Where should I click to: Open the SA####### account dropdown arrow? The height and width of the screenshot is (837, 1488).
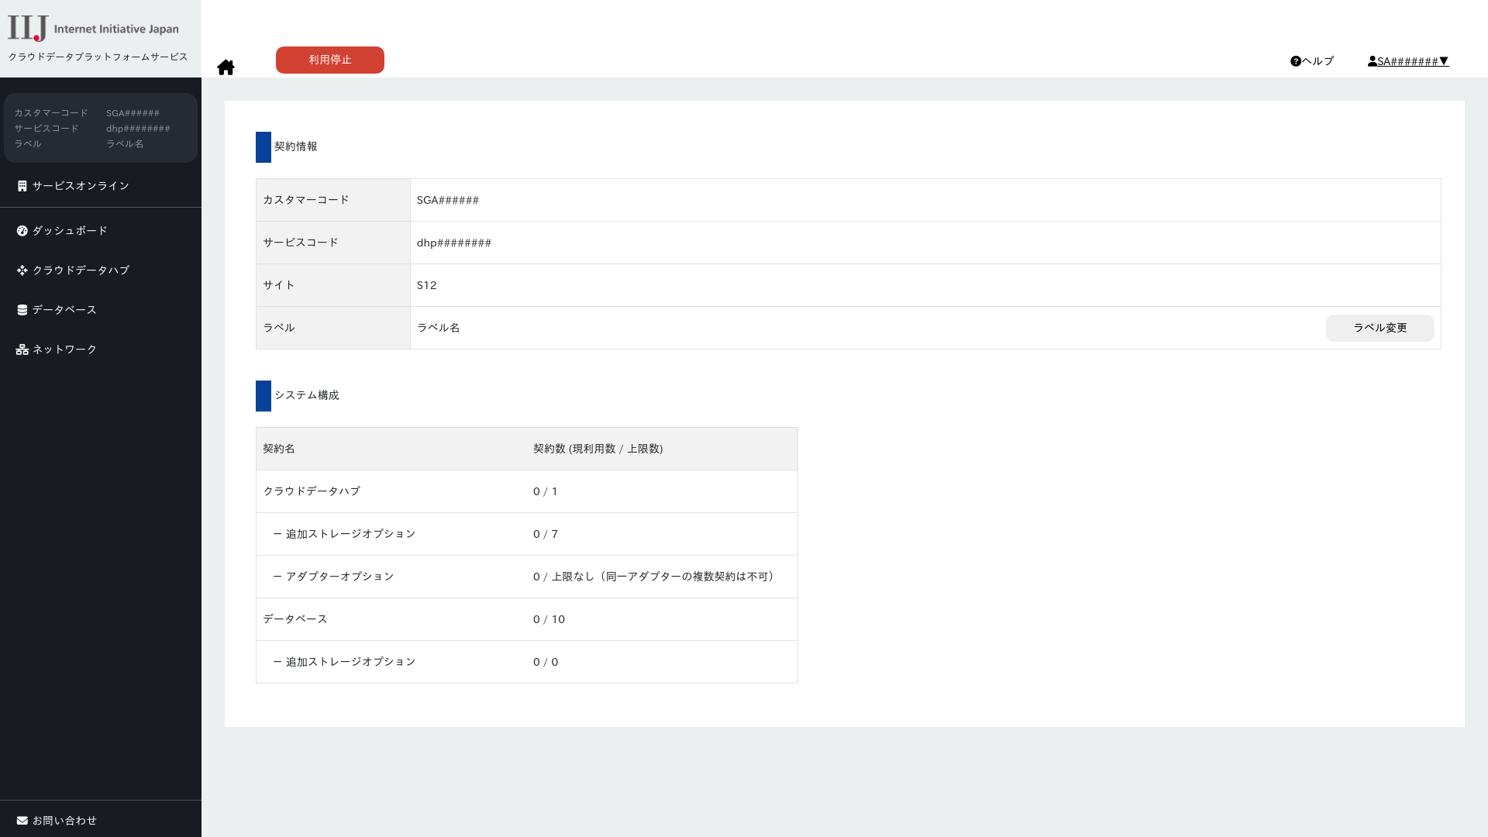pyautogui.click(x=1444, y=61)
